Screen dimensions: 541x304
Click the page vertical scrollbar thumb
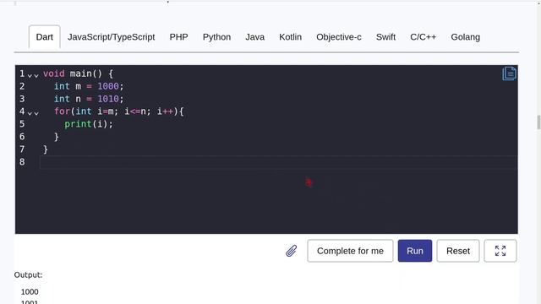tap(539, 122)
